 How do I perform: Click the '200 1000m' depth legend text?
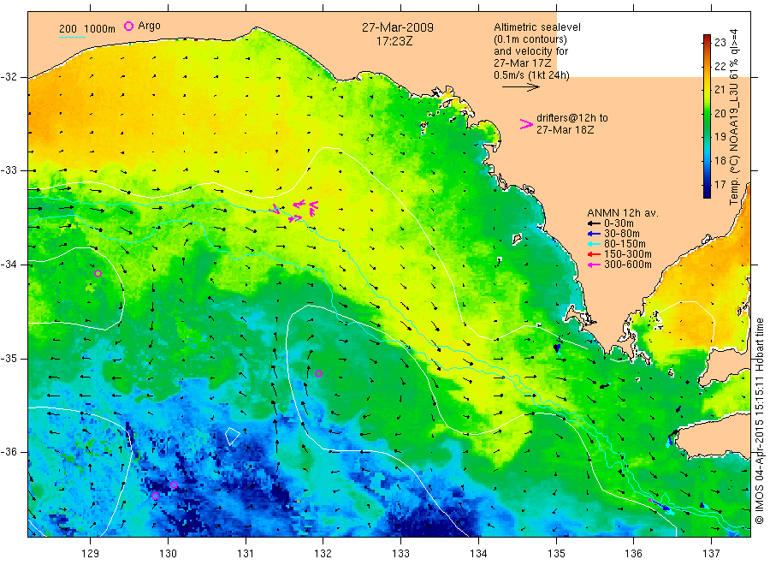pos(87,29)
